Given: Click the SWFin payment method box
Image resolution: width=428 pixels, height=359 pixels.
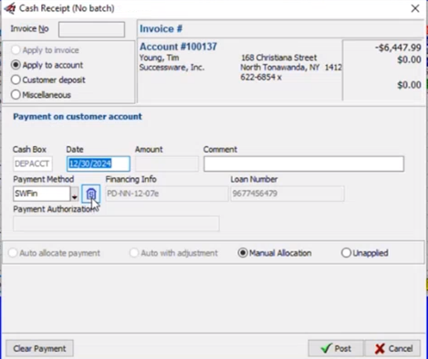Looking at the screenshot, I should 42,194.
